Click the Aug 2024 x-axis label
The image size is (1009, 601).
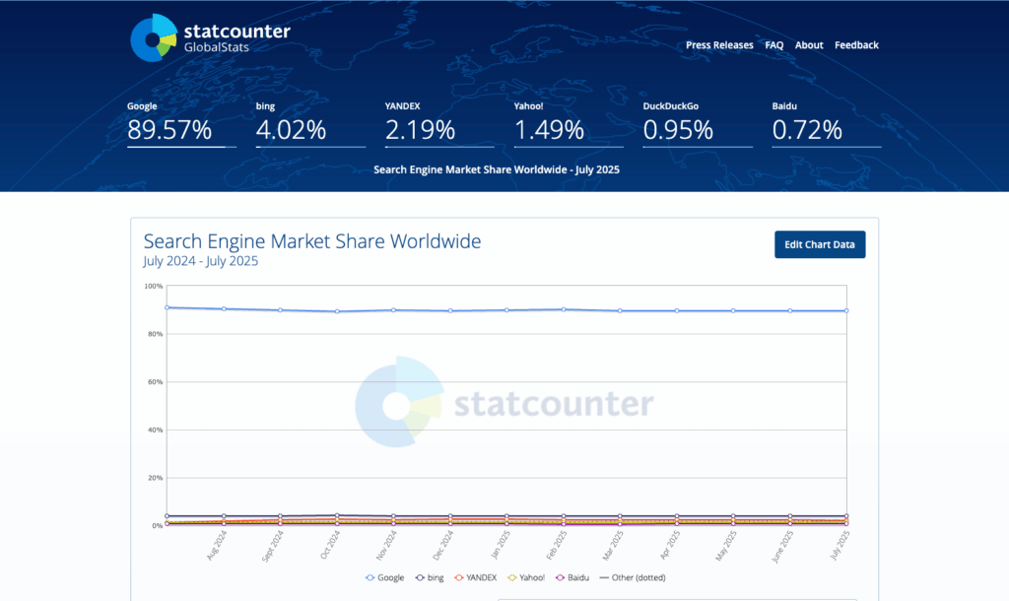pyautogui.click(x=216, y=546)
